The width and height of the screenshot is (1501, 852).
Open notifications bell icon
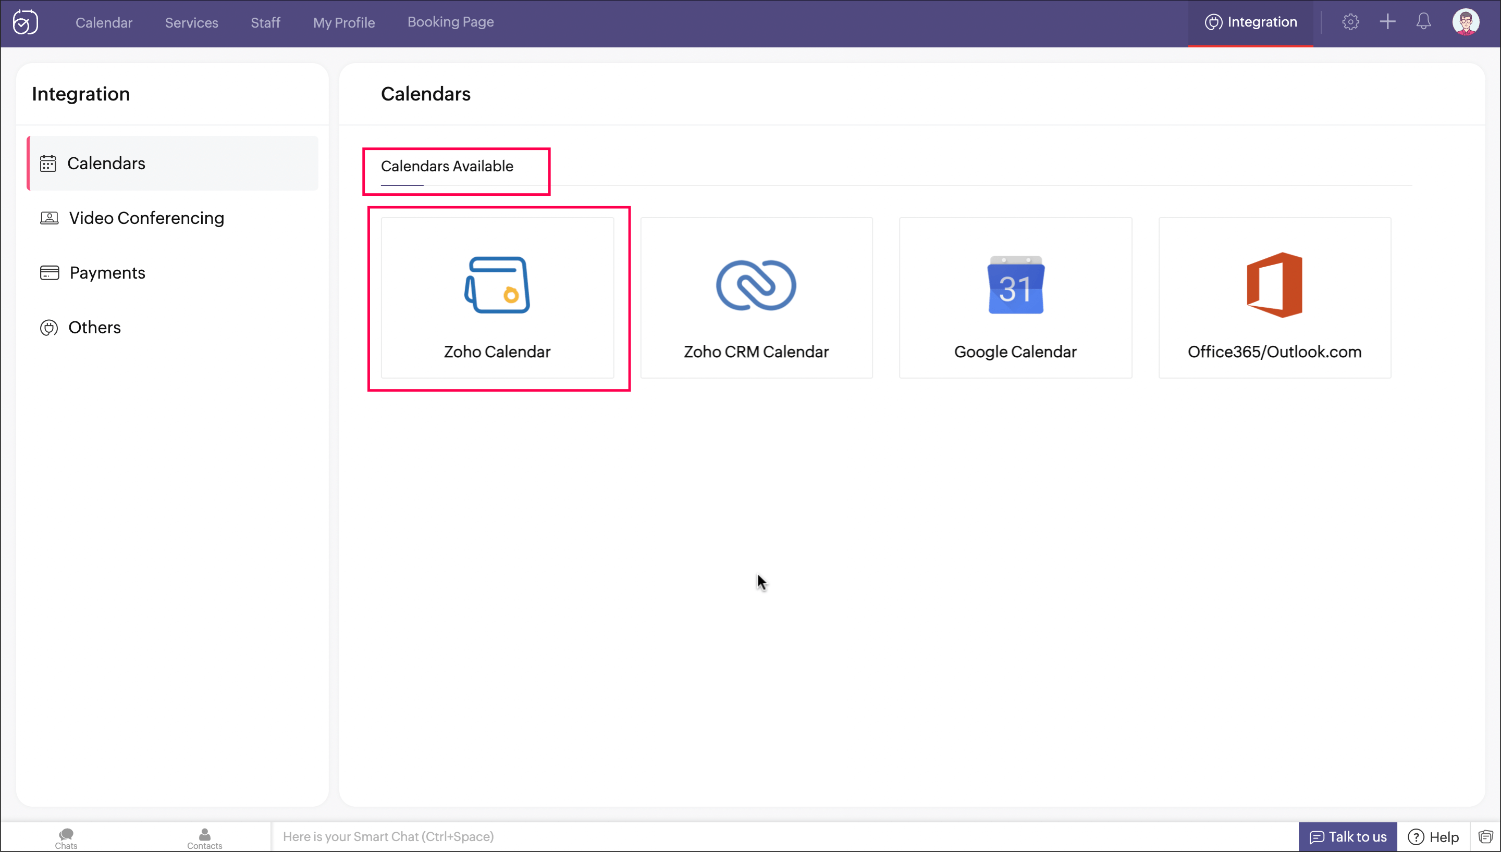(1423, 22)
